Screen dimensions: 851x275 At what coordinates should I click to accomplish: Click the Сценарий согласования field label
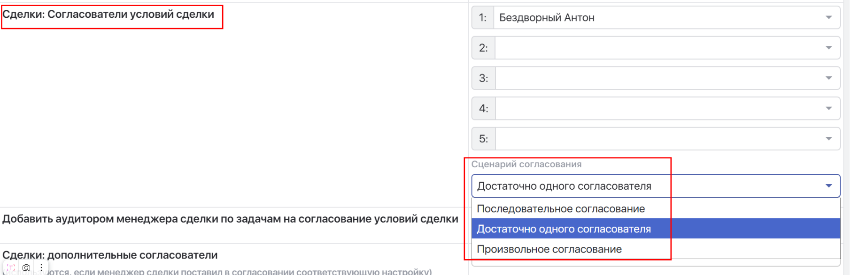click(x=526, y=164)
